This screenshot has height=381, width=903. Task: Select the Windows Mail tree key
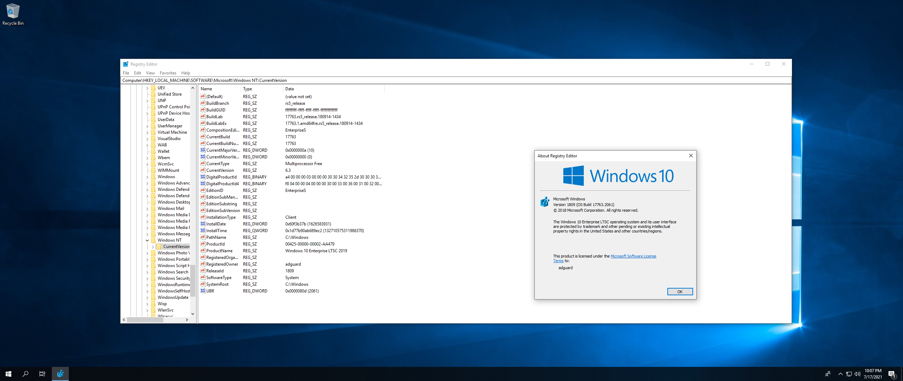click(x=171, y=208)
